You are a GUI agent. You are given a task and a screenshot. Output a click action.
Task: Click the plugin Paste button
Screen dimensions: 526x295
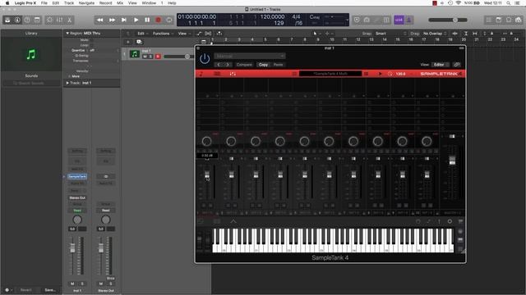(x=278, y=65)
